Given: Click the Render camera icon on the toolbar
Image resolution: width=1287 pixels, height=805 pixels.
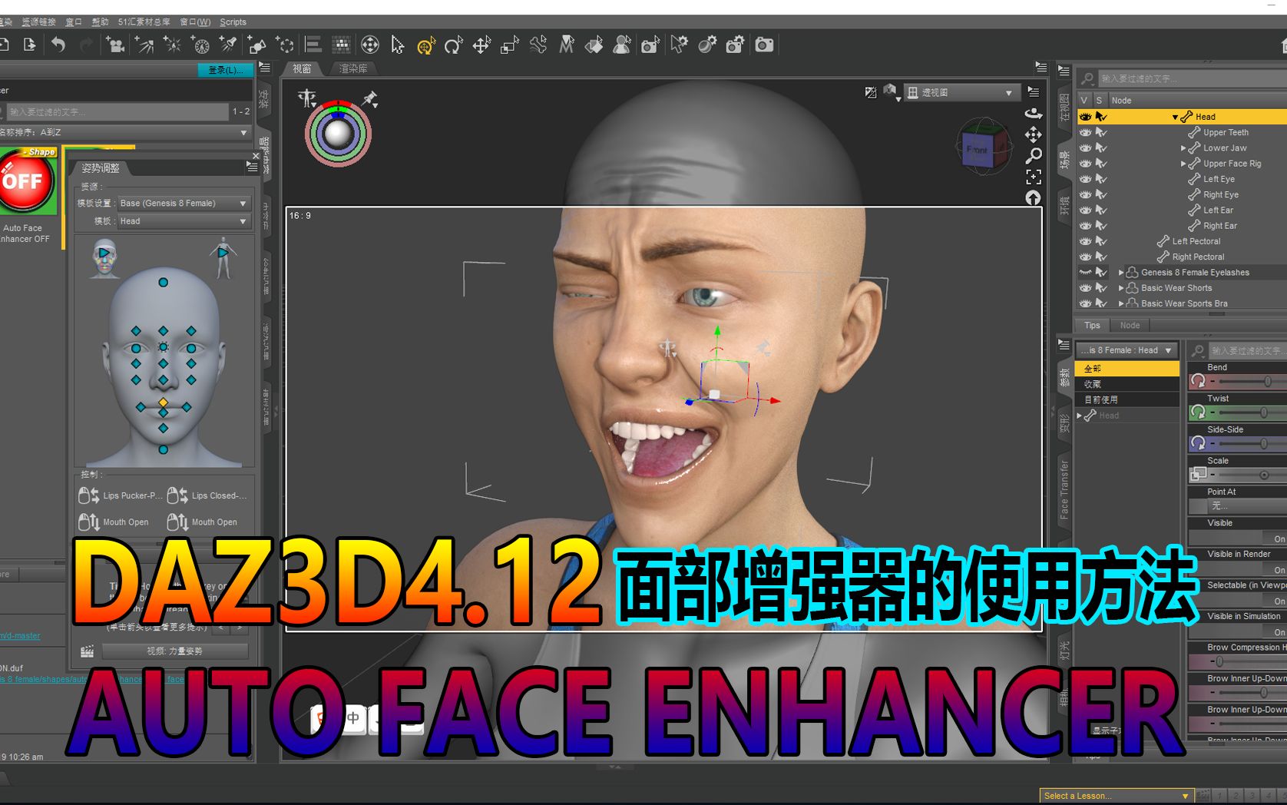Looking at the screenshot, I should (763, 46).
